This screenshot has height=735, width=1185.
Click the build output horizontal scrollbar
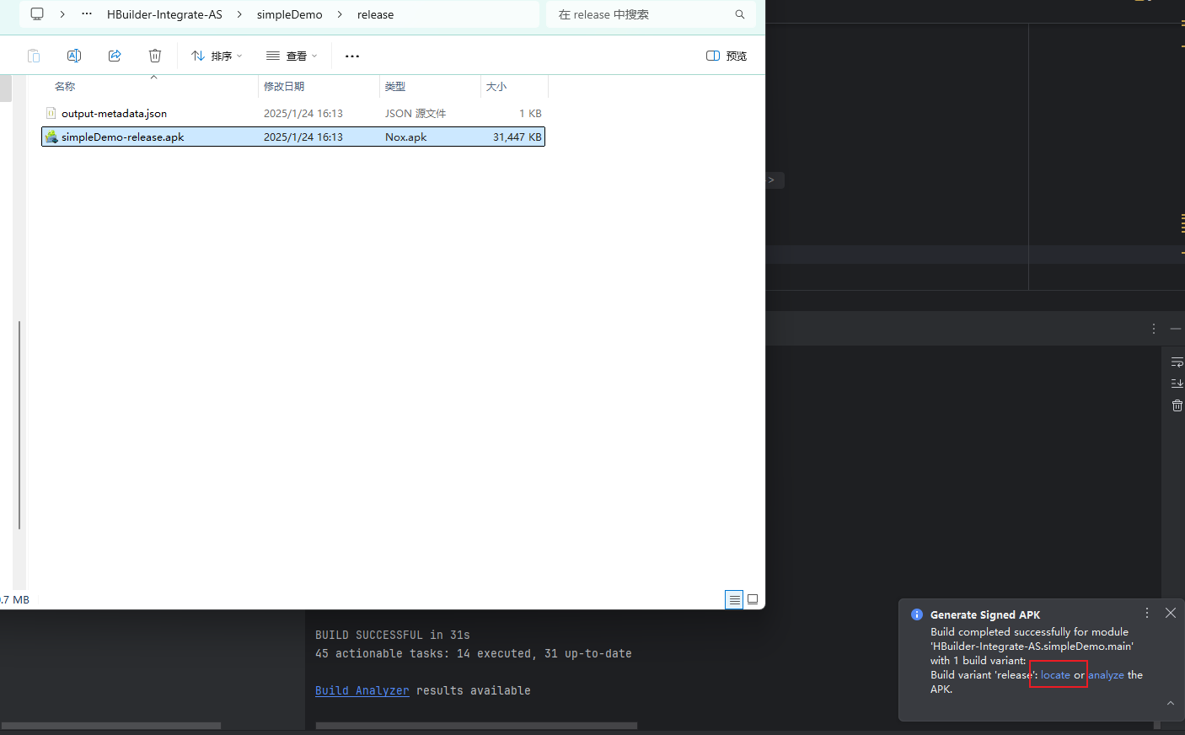pyautogui.click(x=476, y=725)
